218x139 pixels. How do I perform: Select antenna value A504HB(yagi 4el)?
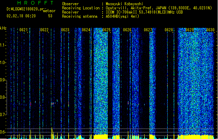pyautogui.click(x=122, y=16)
